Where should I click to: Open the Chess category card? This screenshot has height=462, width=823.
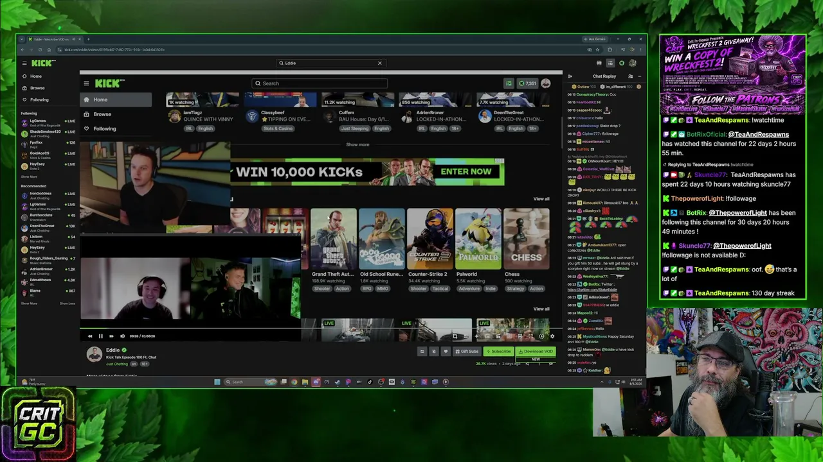pos(527,239)
